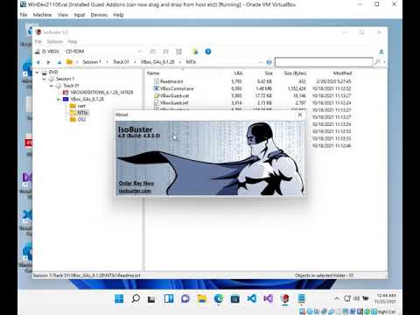
Task: Open the VirtualBox Input menu
Action: [x=79, y=15]
